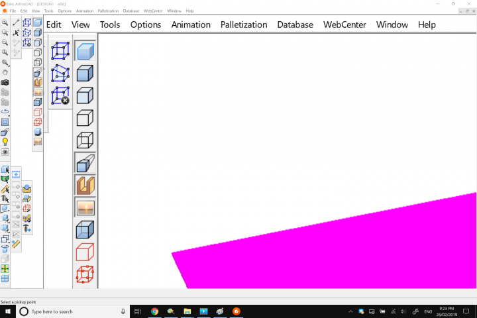The height and width of the screenshot is (318, 477).
Task: Select the large red wireframe cube icon
Action: point(85,274)
